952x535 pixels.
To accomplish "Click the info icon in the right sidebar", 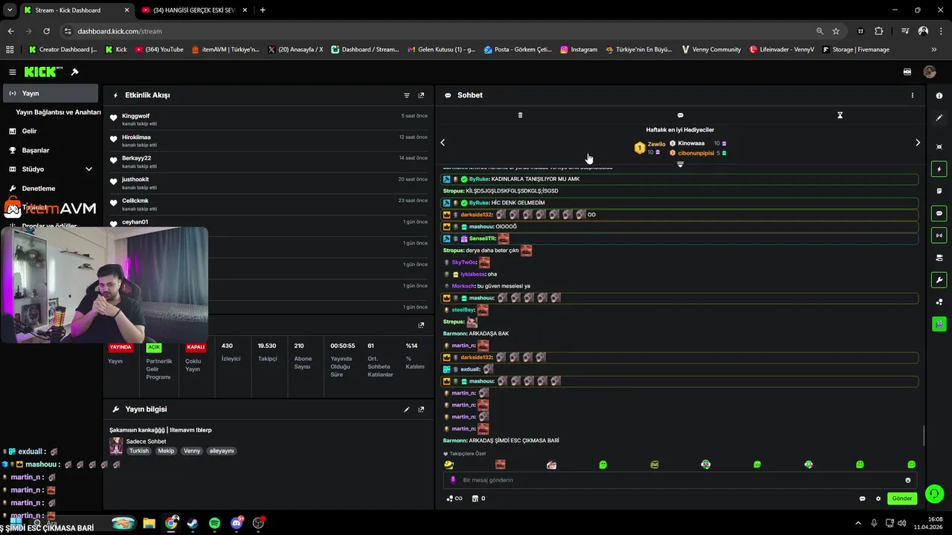I will [x=939, y=96].
